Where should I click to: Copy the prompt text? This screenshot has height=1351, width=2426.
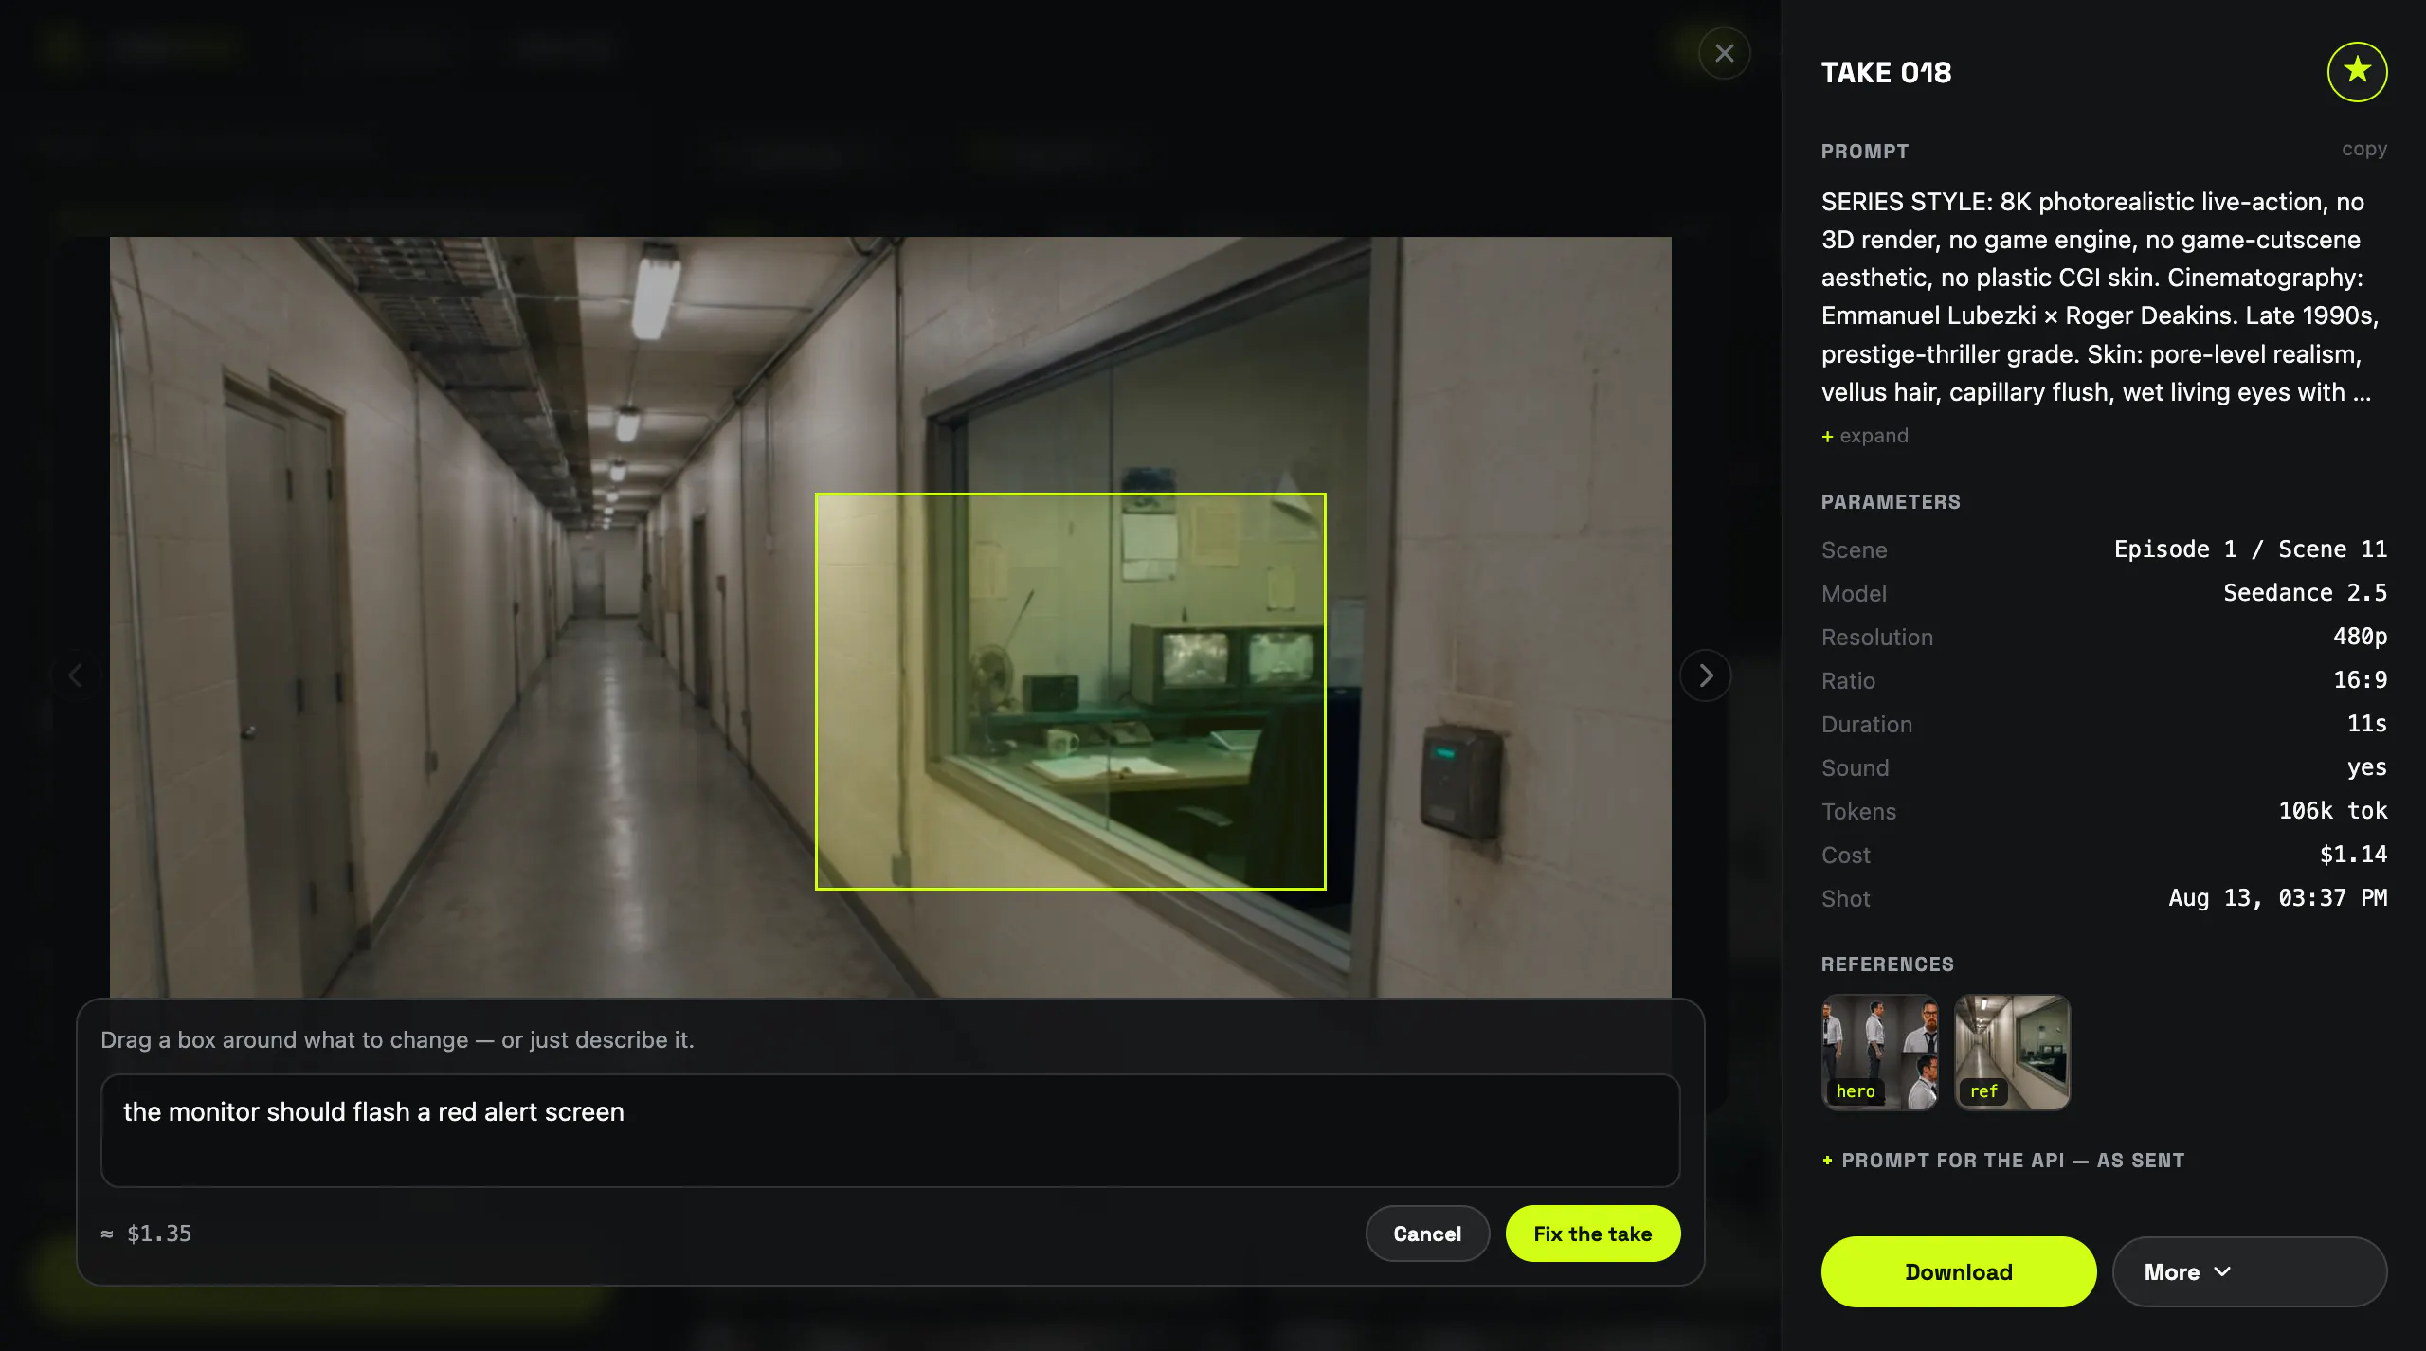2364,149
